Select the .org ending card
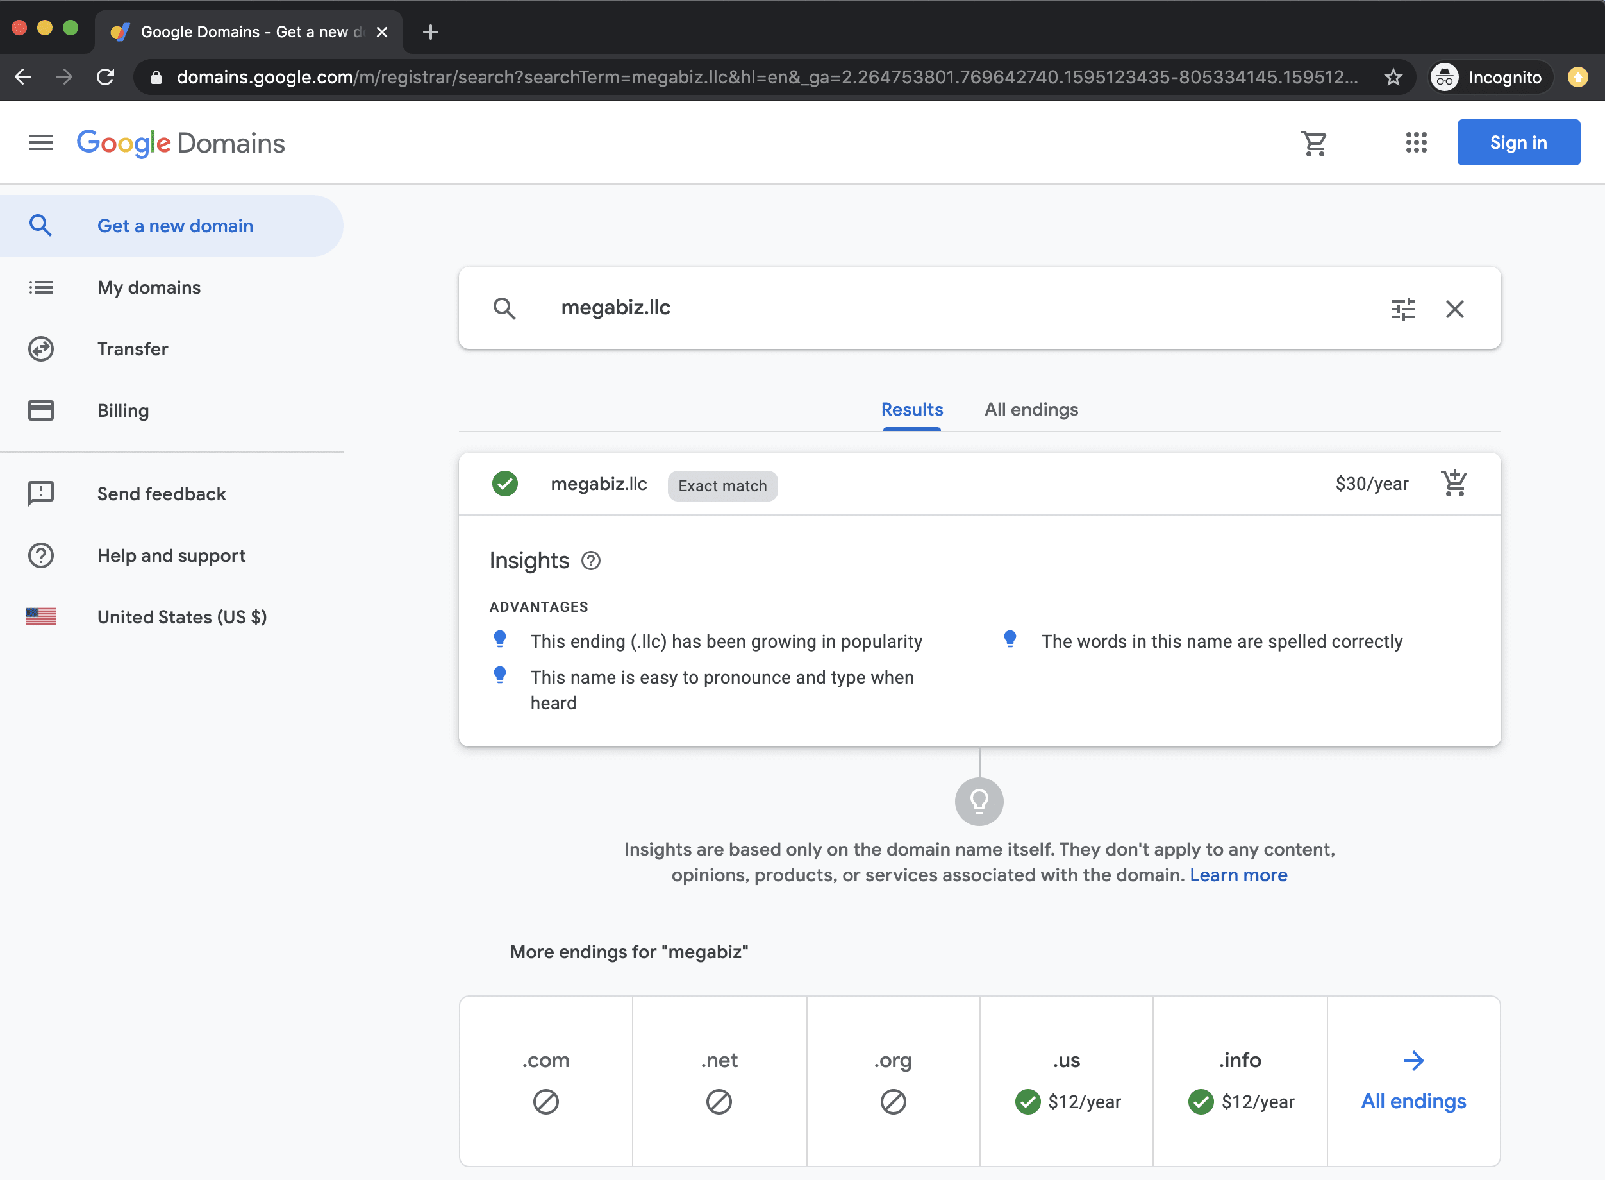 click(x=893, y=1081)
